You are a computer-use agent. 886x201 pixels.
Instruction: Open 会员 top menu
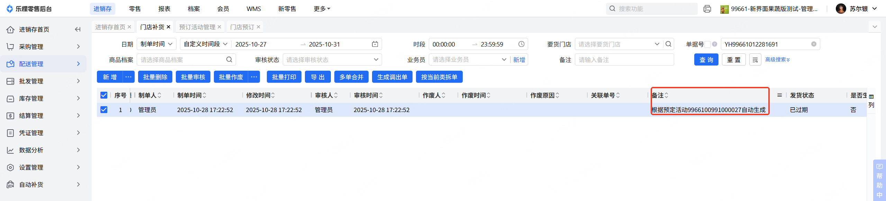(223, 9)
